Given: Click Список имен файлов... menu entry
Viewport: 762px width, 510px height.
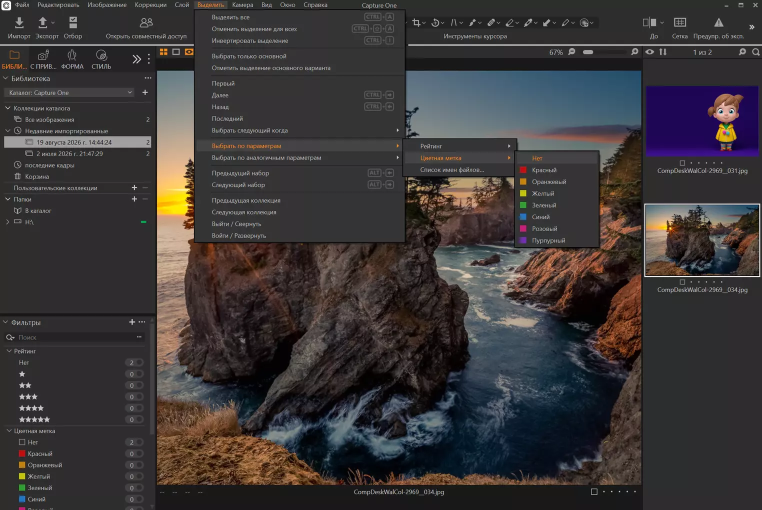Looking at the screenshot, I should [460, 169].
